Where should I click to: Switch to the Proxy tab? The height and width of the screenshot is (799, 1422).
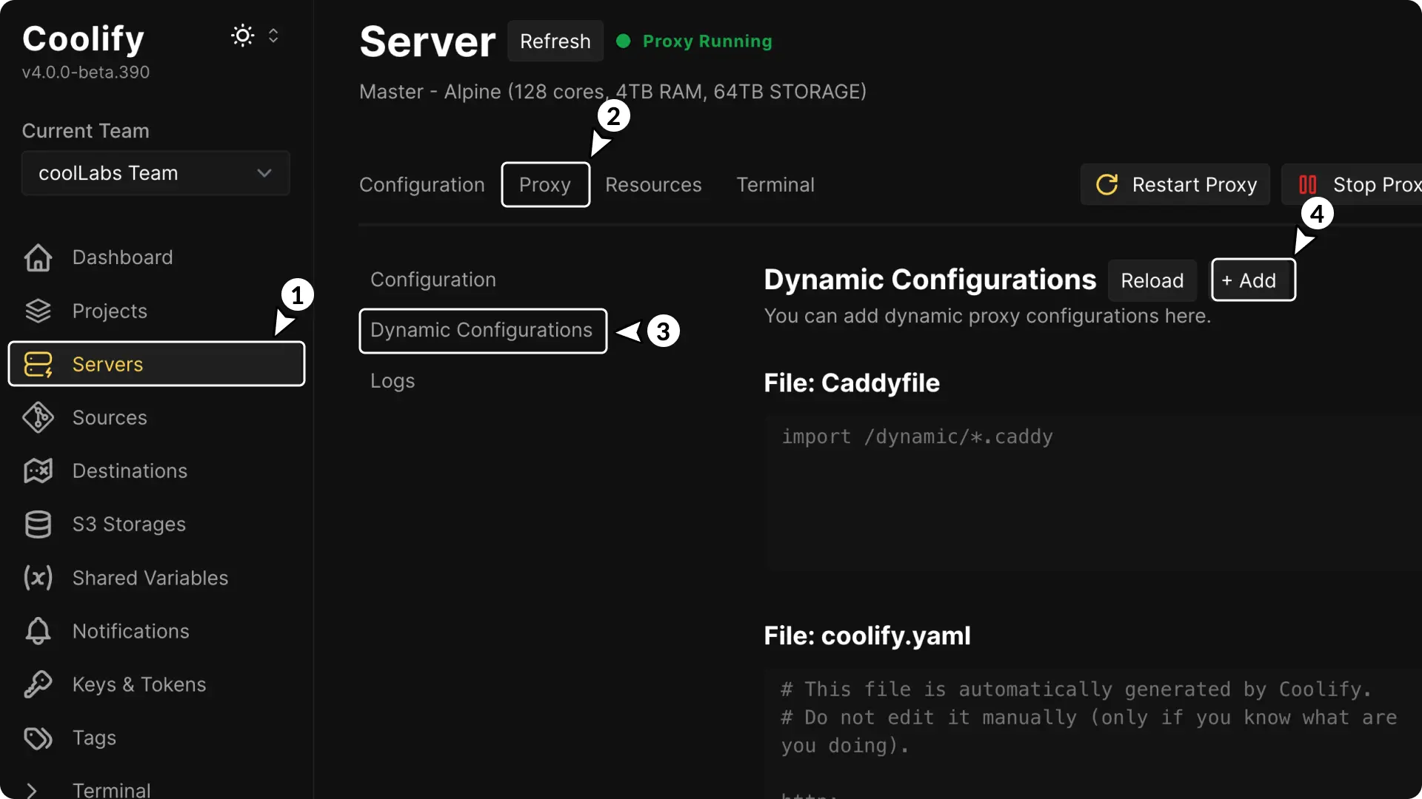(545, 185)
